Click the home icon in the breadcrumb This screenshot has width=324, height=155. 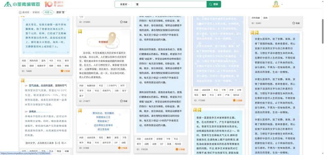coord(20,12)
